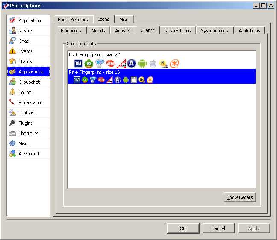
Task: Open the Application settings icon
Action: (x=12, y=20)
